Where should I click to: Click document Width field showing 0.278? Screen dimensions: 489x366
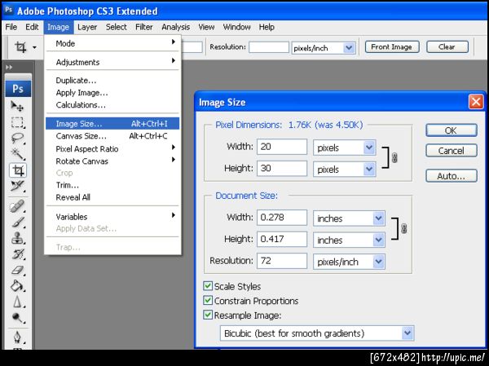coord(282,218)
